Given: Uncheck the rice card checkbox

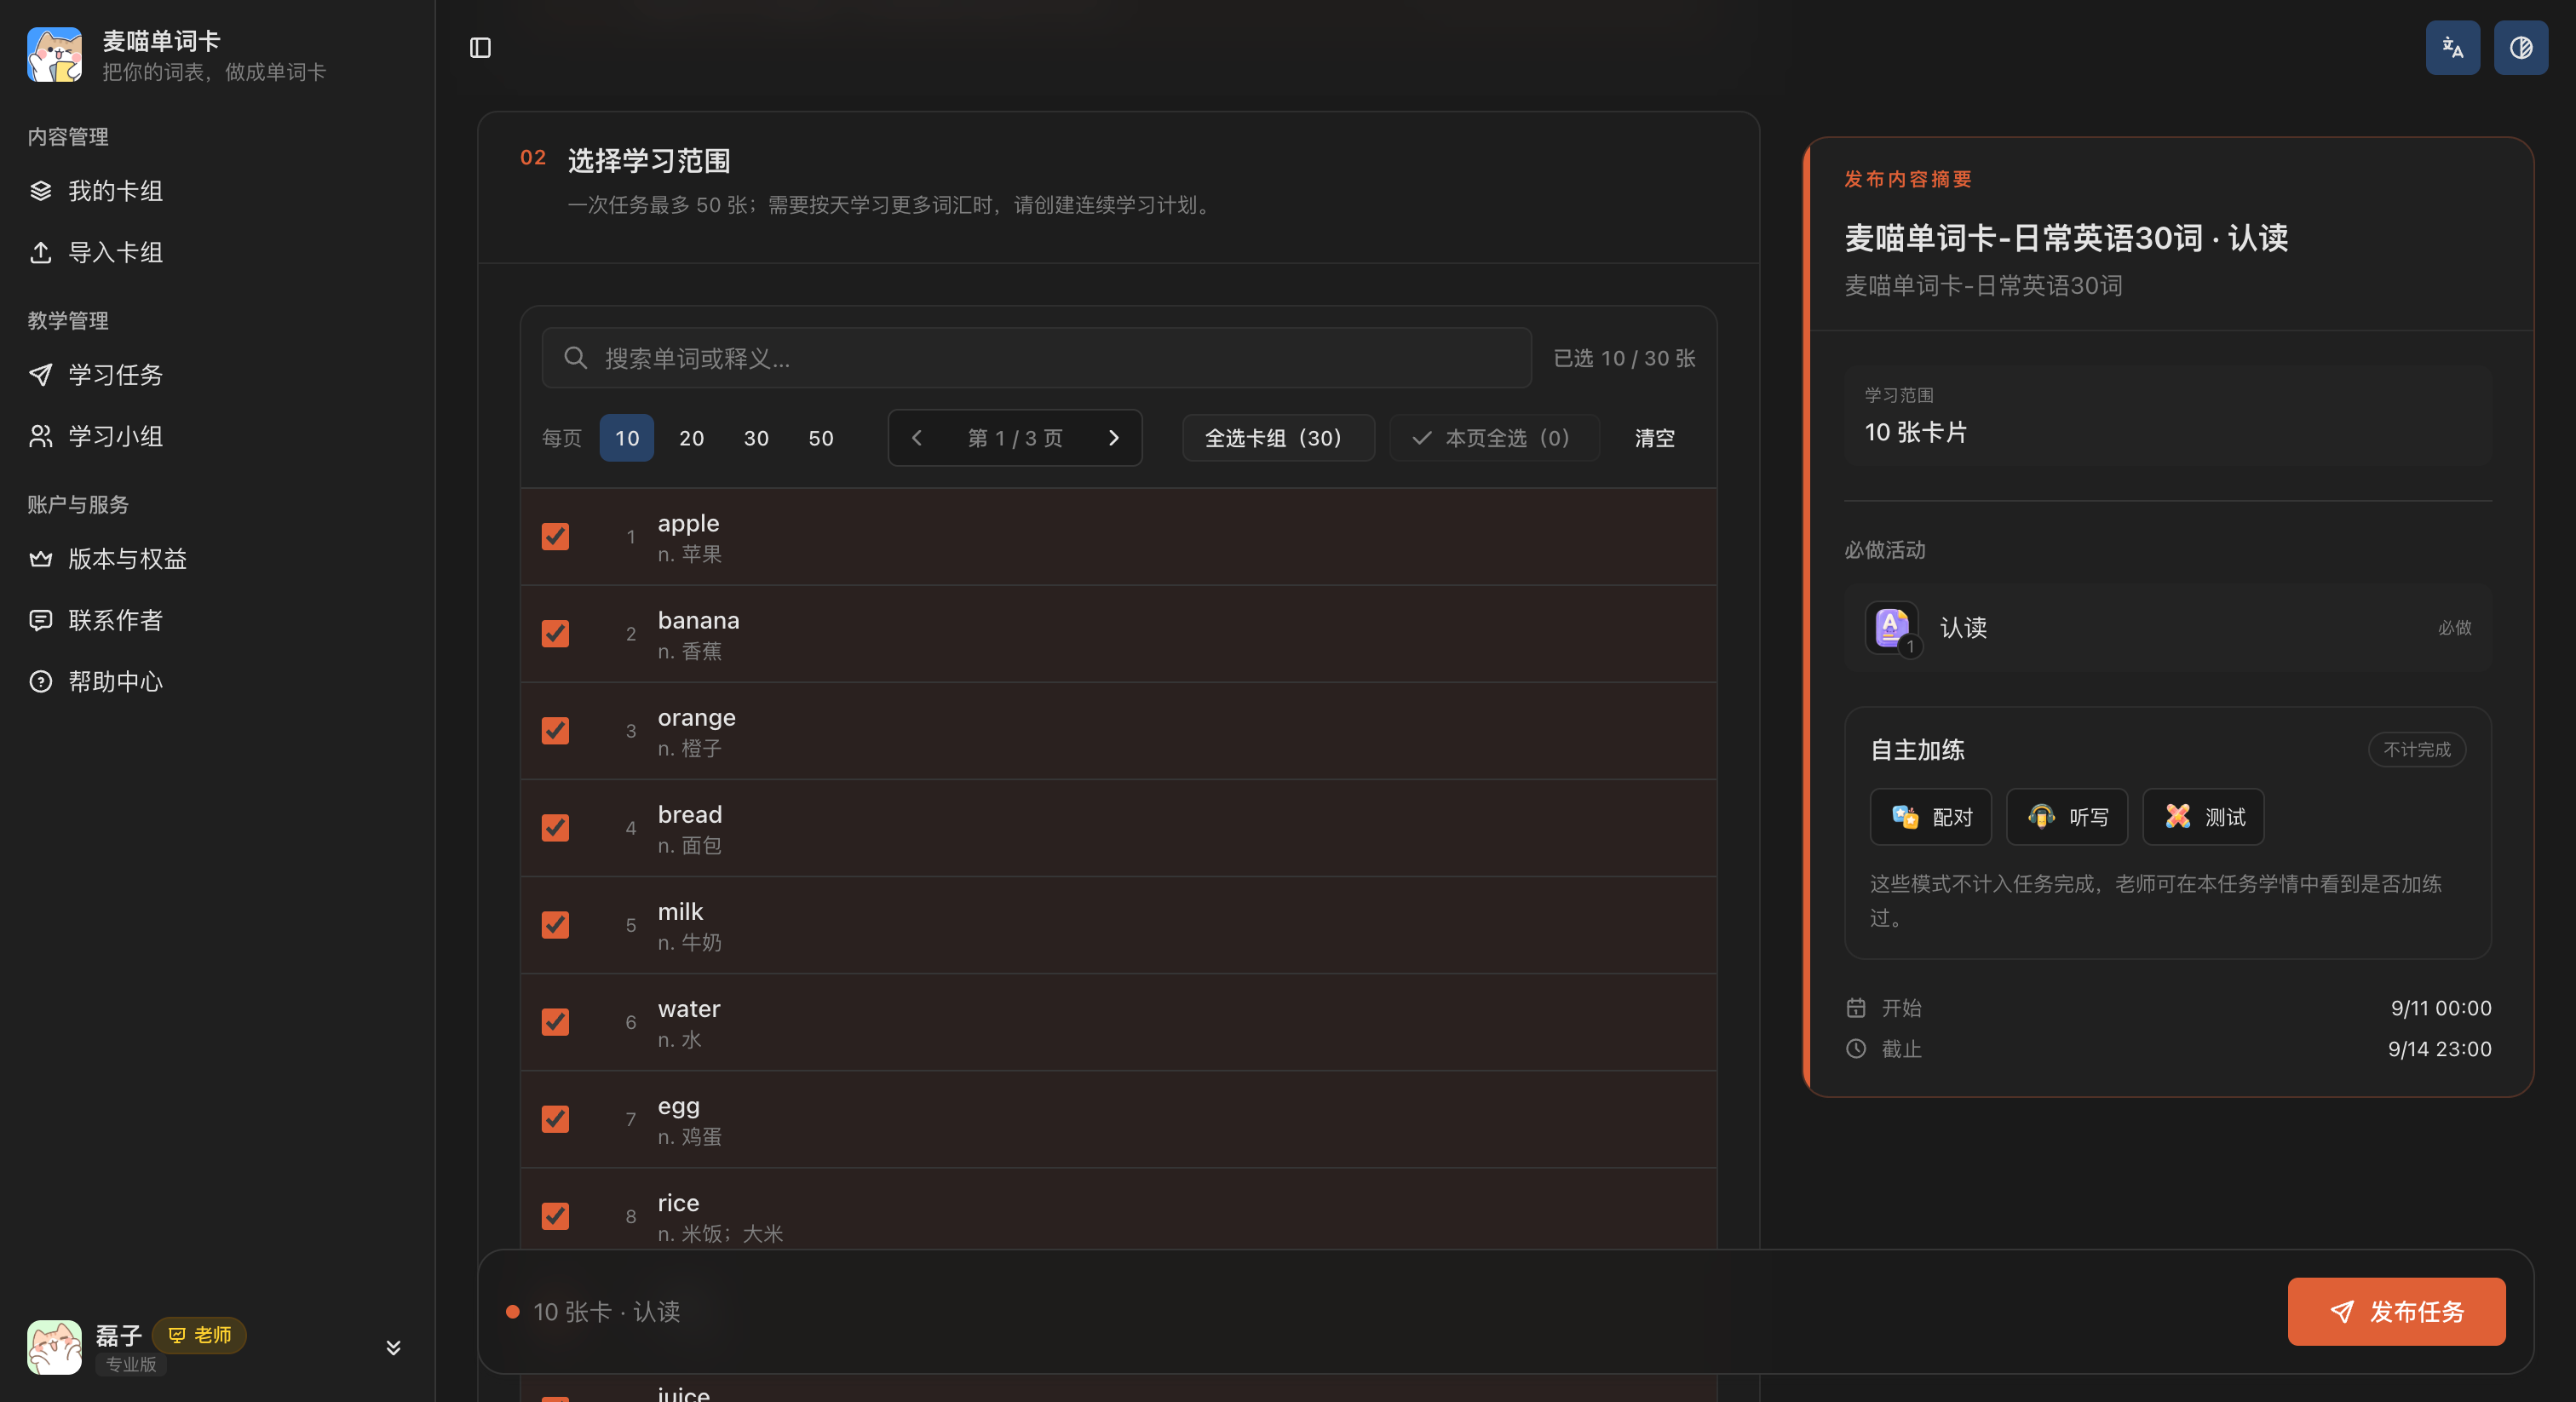Looking at the screenshot, I should [x=555, y=1216].
